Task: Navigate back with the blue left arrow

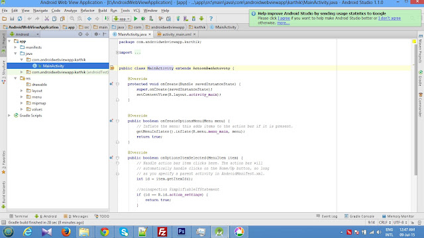Action: pos(89,19)
